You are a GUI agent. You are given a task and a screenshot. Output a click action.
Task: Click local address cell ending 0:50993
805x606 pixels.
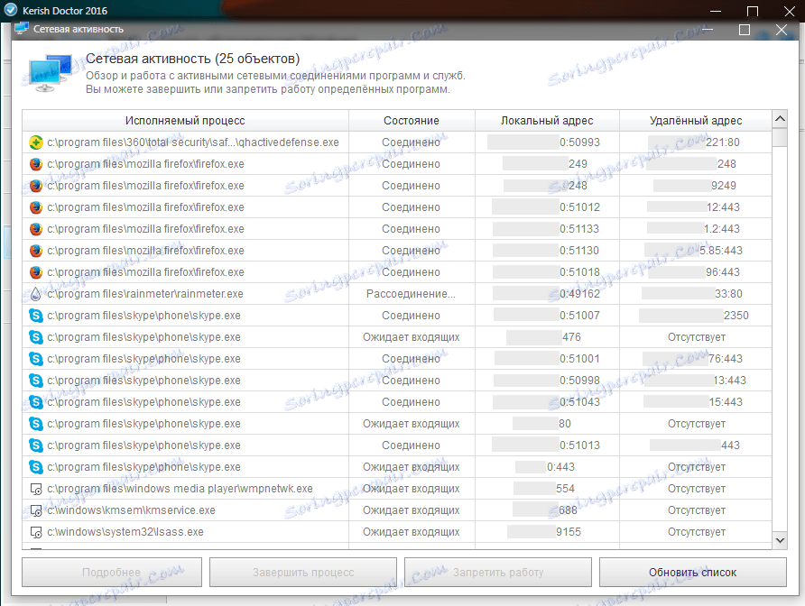(547, 142)
